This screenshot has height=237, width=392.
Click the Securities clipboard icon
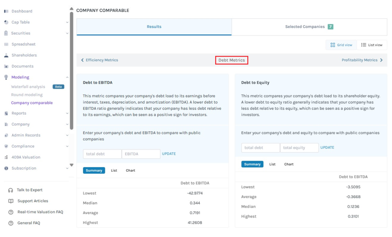tap(6, 33)
